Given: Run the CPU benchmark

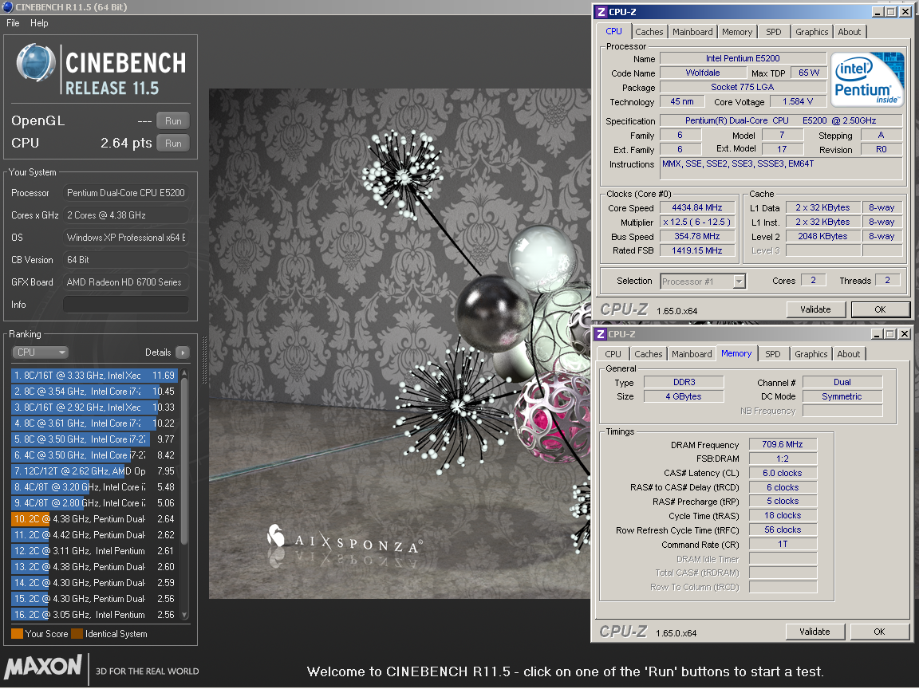Looking at the screenshot, I should (173, 143).
